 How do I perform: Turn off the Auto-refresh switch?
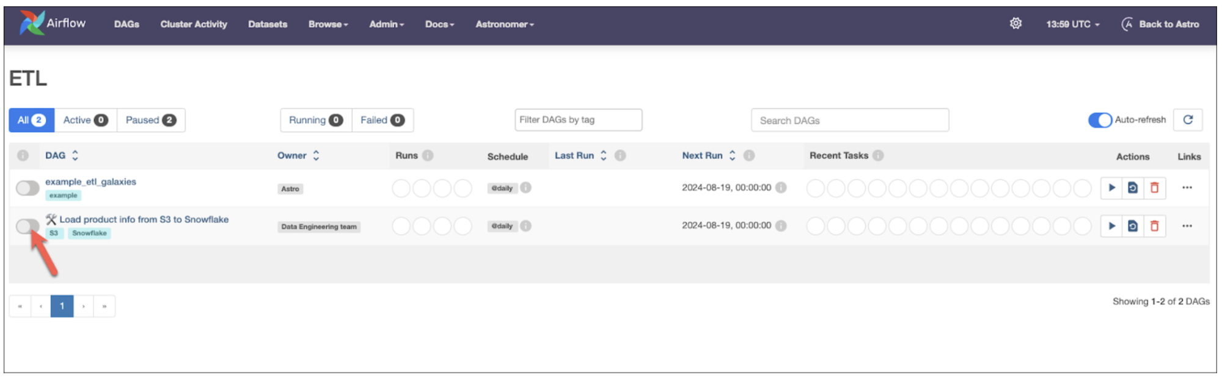click(x=1100, y=120)
